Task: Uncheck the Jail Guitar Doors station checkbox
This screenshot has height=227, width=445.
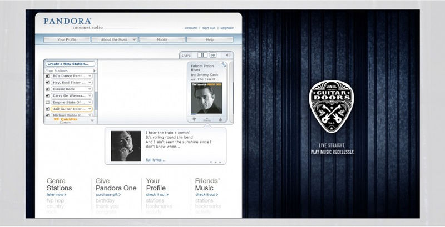Action: click(x=47, y=109)
